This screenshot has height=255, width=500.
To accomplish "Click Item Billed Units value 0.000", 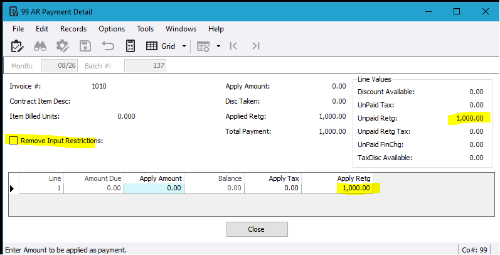I will coord(126,116).
